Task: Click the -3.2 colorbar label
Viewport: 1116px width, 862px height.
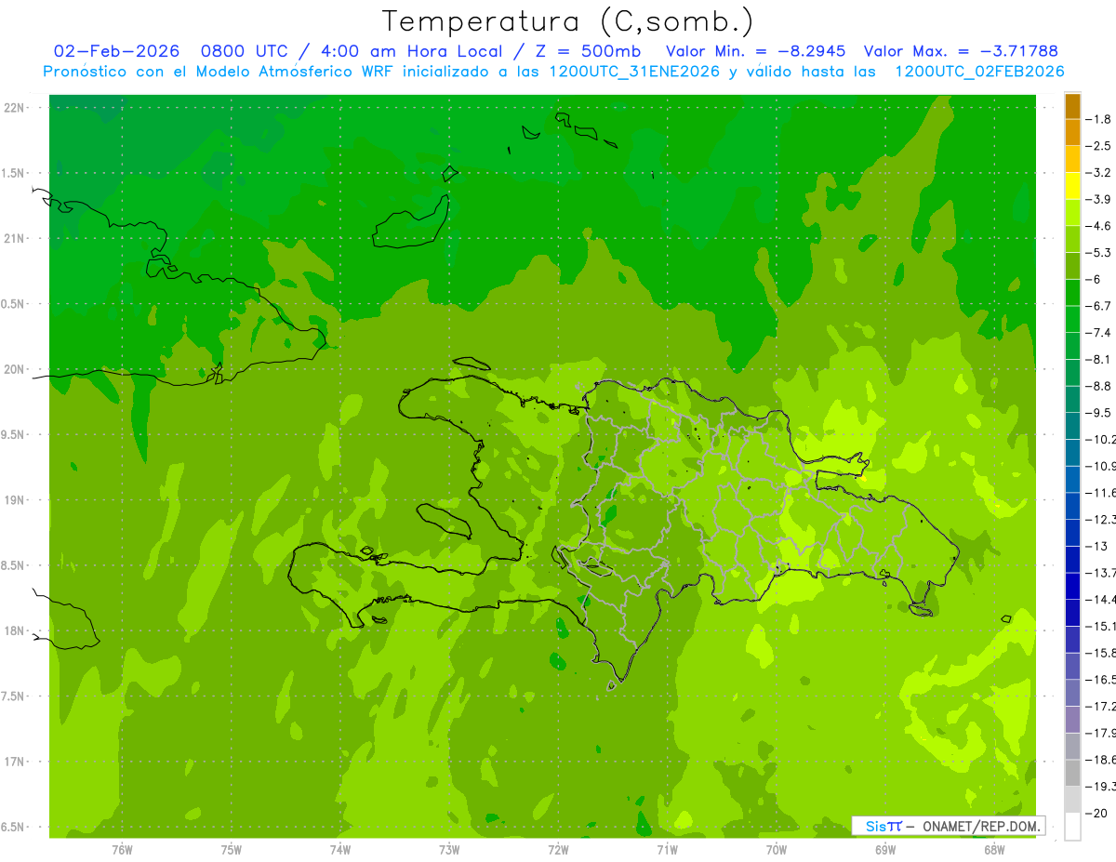Action: point(1100,173)
